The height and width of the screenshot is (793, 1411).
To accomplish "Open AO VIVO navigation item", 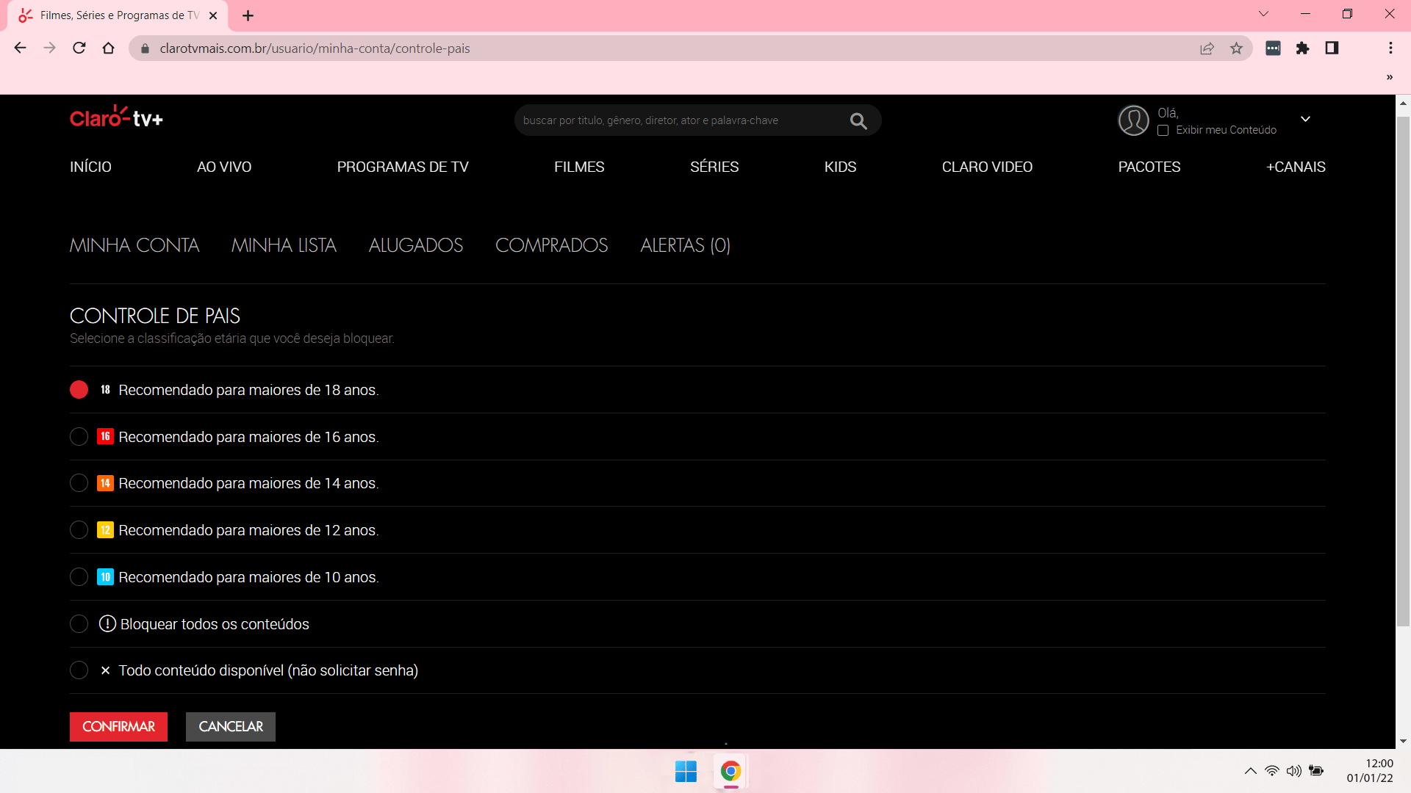I will point(224,167).
